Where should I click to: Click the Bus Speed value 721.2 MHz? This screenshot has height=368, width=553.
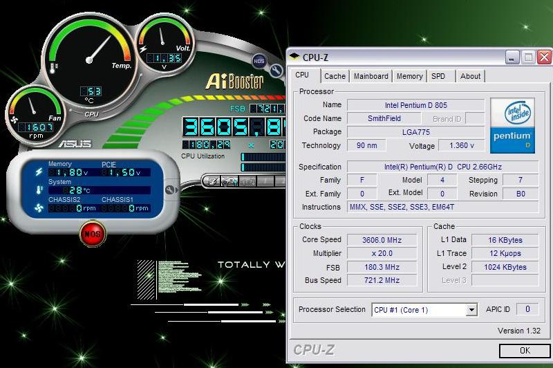[x=382, y=280]
